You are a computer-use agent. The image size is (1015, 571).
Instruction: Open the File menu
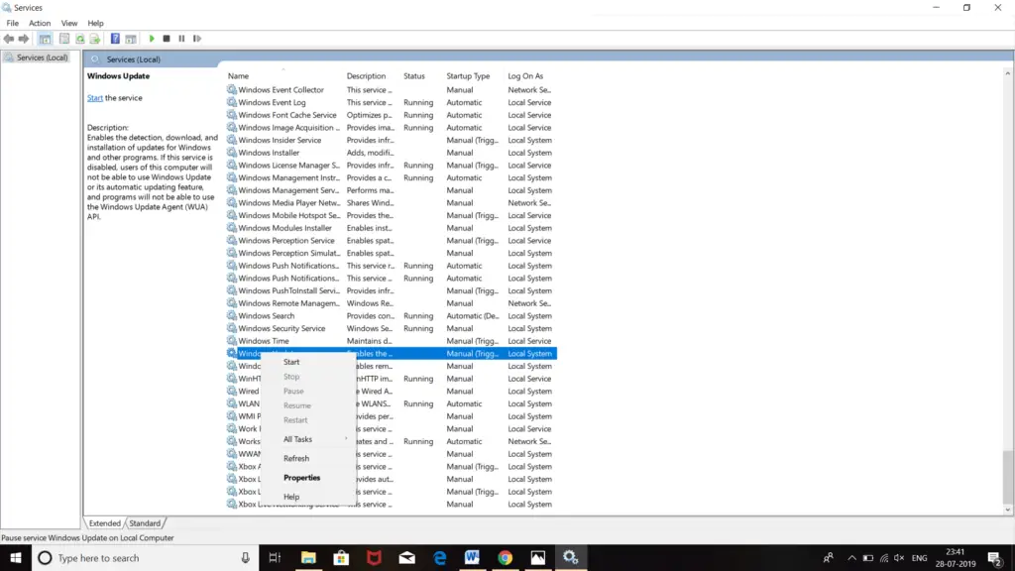coord(12,24)
